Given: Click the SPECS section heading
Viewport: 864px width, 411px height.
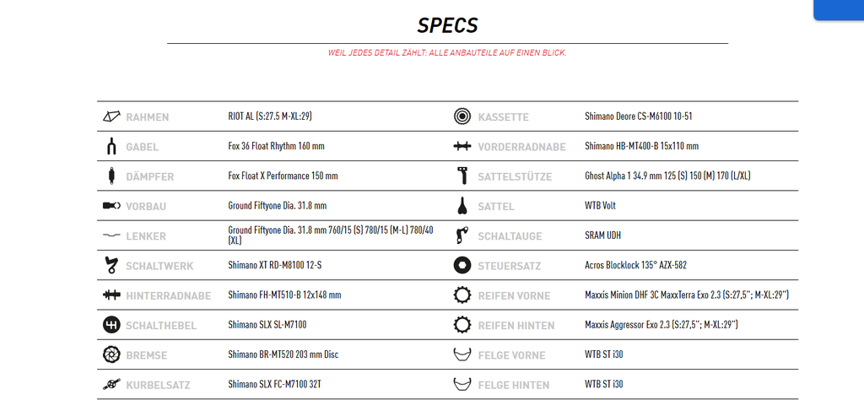Looking at the screenshot, I should click(x=447, y=25).
